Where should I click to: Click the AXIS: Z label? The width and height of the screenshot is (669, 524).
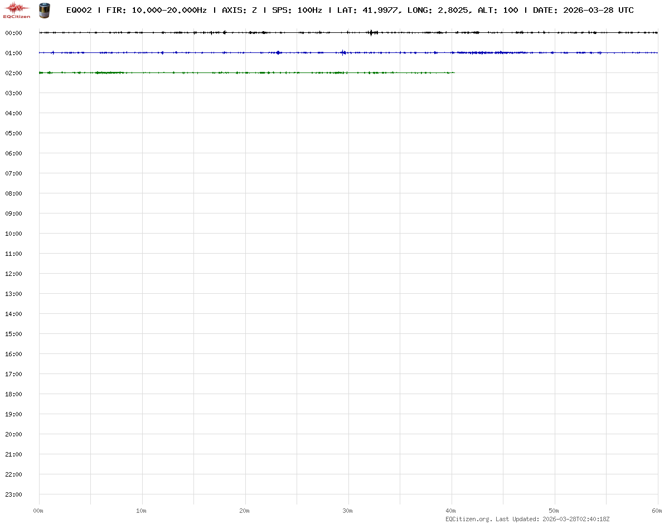[x=239, y=10]
